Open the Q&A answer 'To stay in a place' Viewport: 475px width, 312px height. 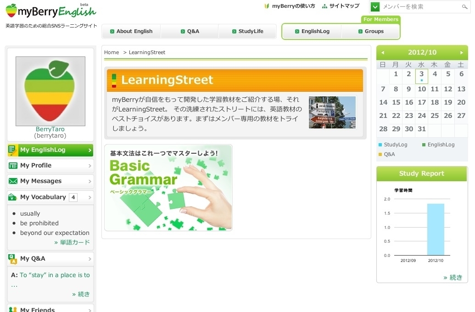tap(55, 275)
